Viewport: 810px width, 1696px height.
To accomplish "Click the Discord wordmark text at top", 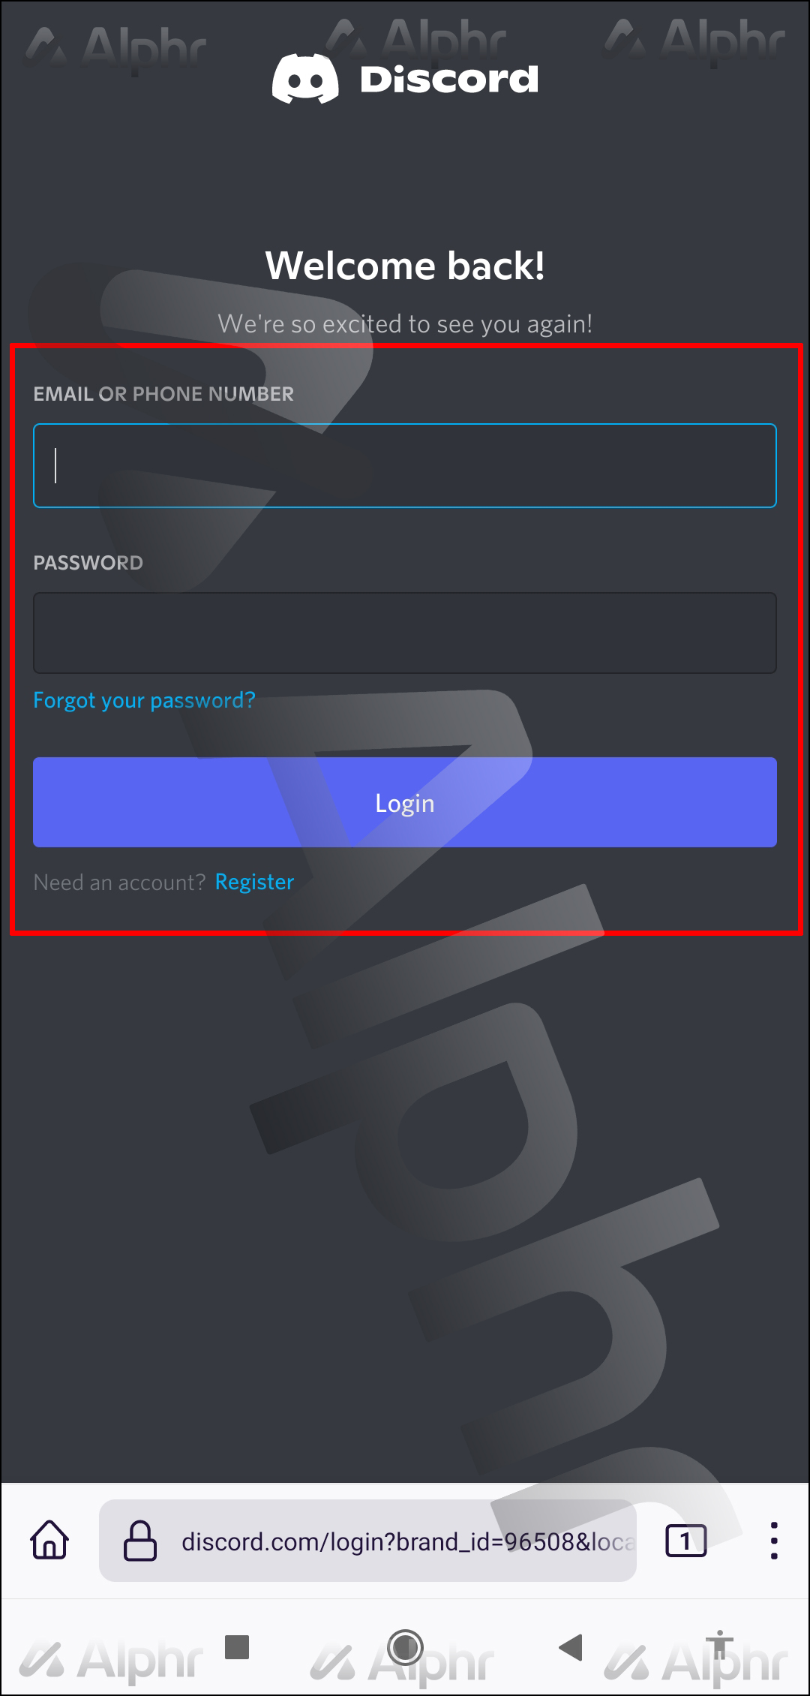I will tap(449, 80).
